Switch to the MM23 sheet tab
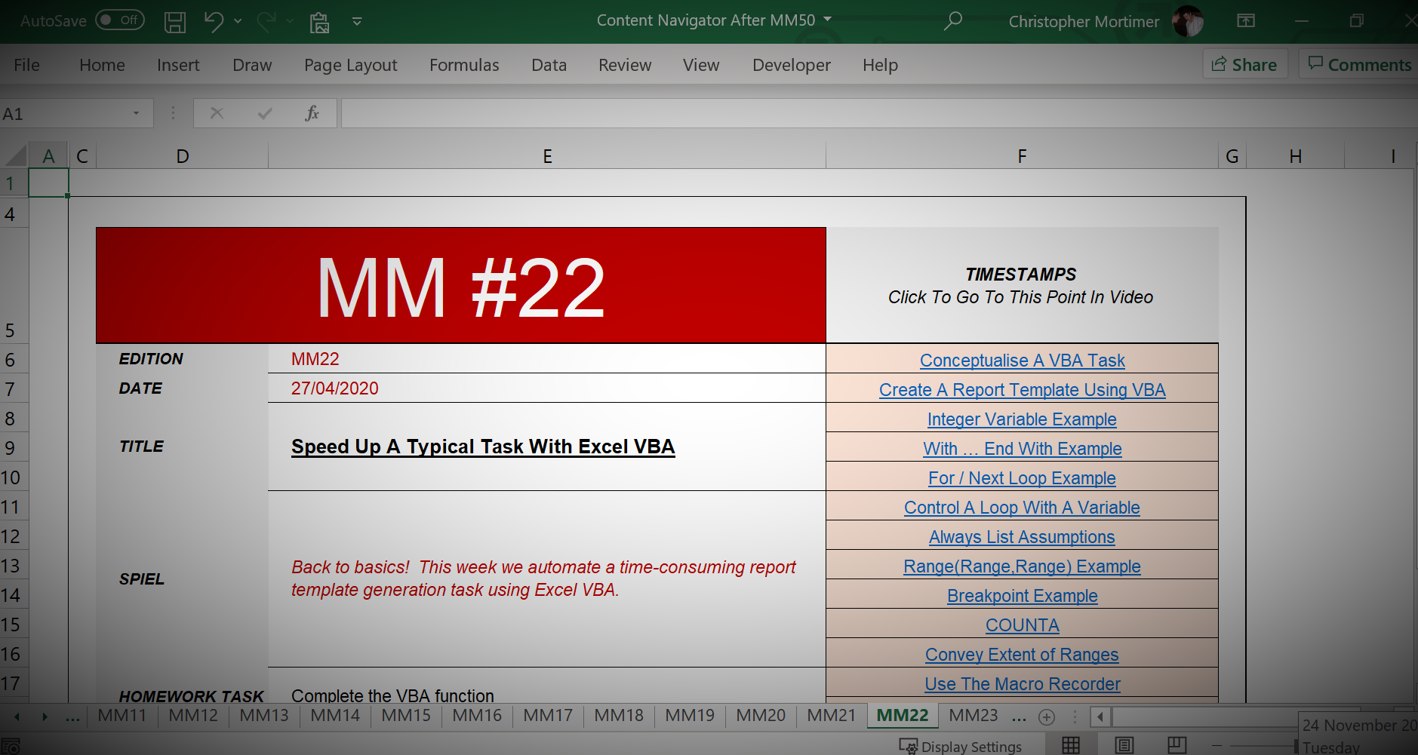Viewport: 1418px width, 755px height. pos(973,715)
